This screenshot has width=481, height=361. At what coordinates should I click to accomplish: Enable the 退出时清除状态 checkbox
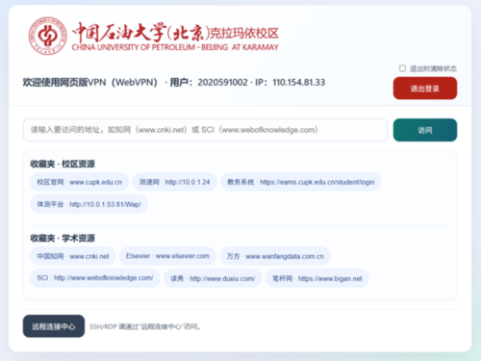402,68
